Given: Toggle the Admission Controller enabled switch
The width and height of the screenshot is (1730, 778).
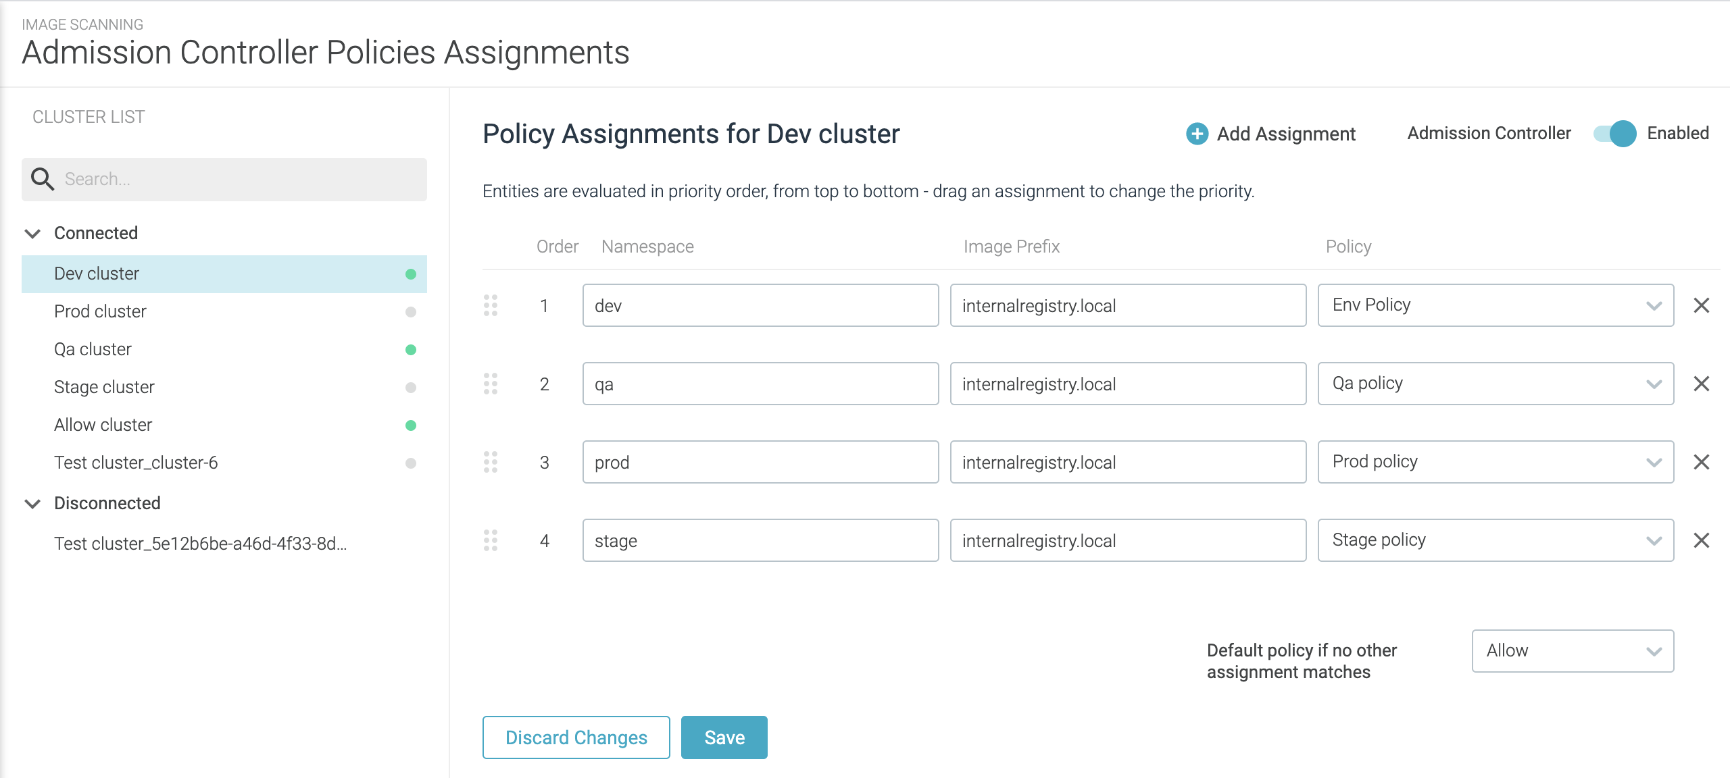Looking at the screenshot, I should coord(1614,134).
